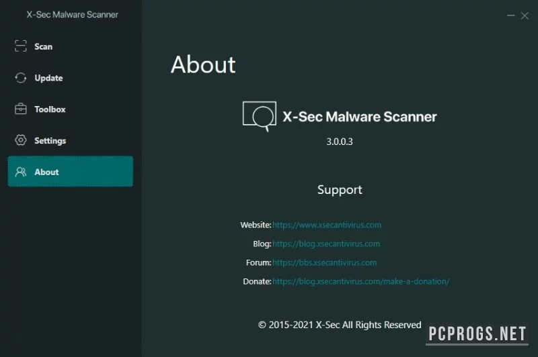Open the website link www.xsecantivirus.com
The width and height of the screenshot is (538, 357).
[327, 225]
